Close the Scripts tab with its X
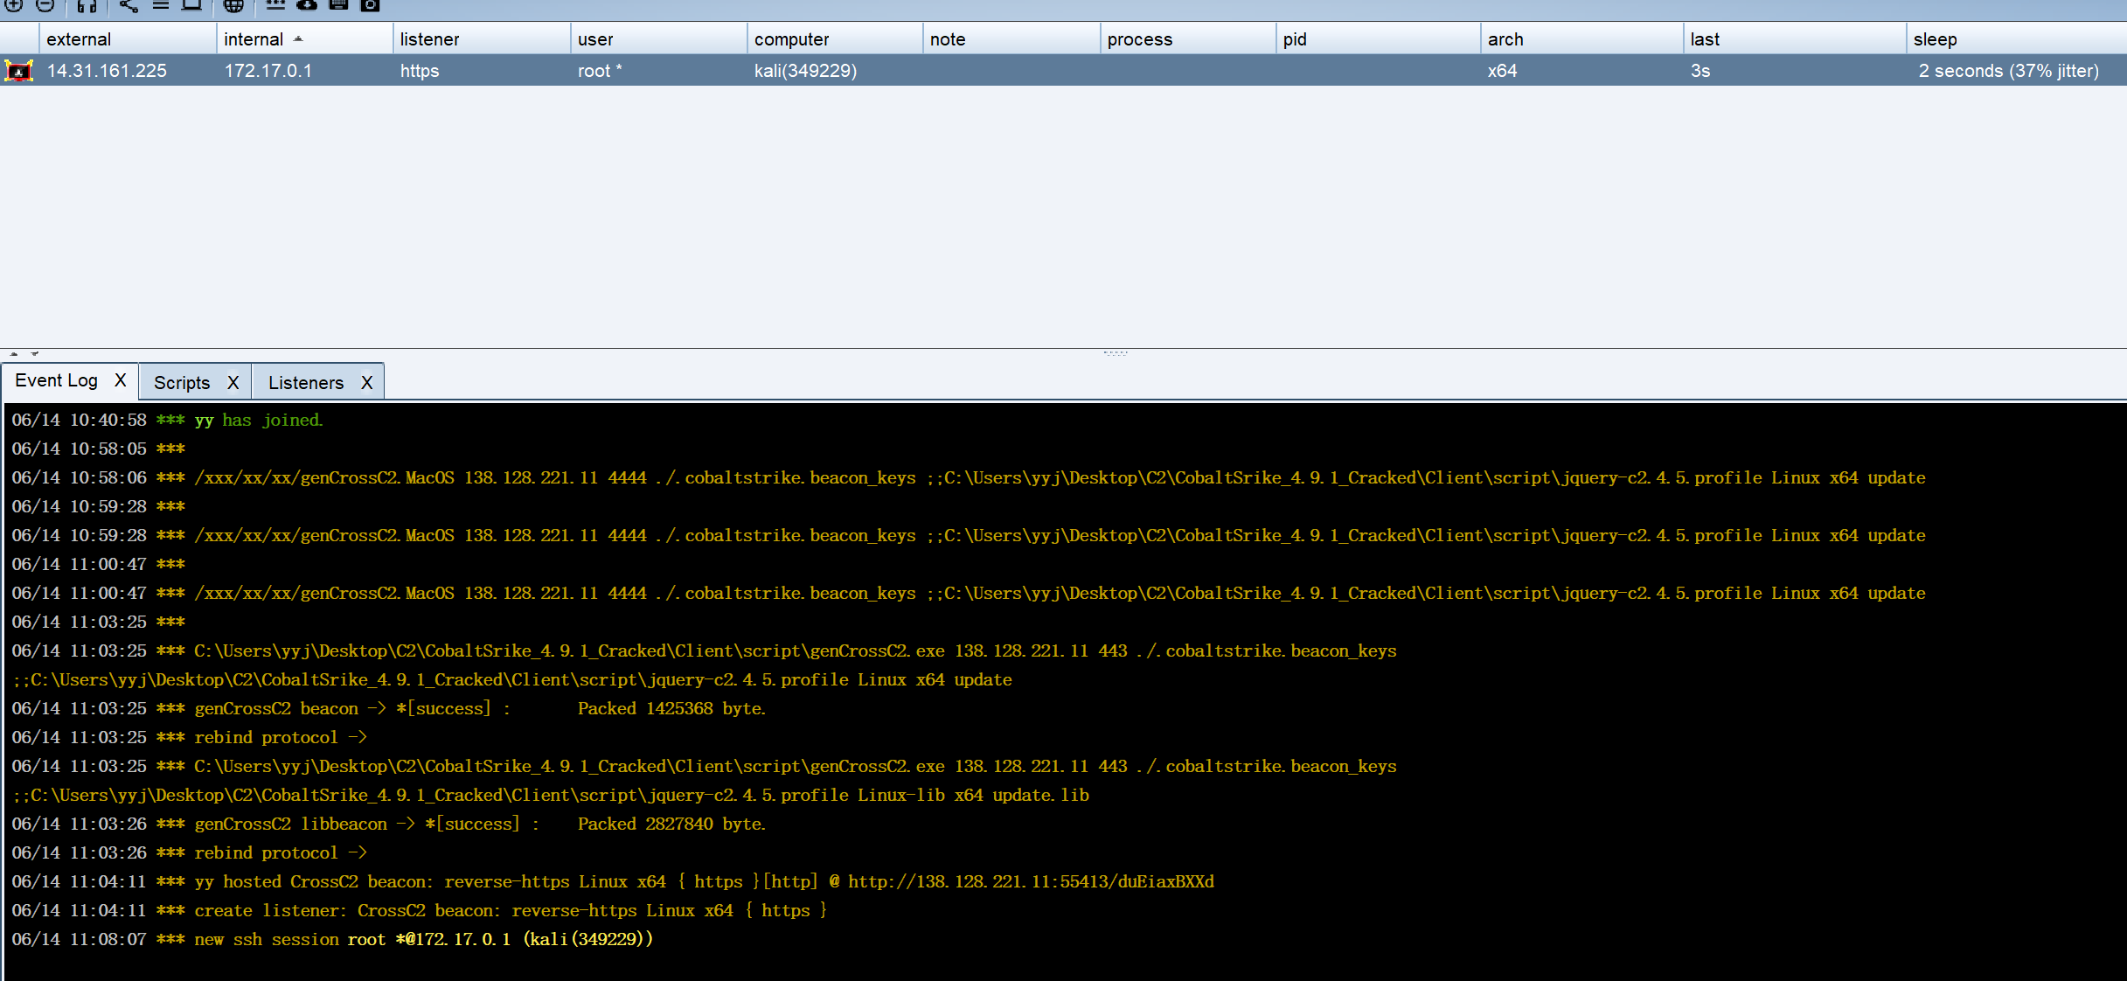The height and width of the screenshot is (981, 2127). 233,383
